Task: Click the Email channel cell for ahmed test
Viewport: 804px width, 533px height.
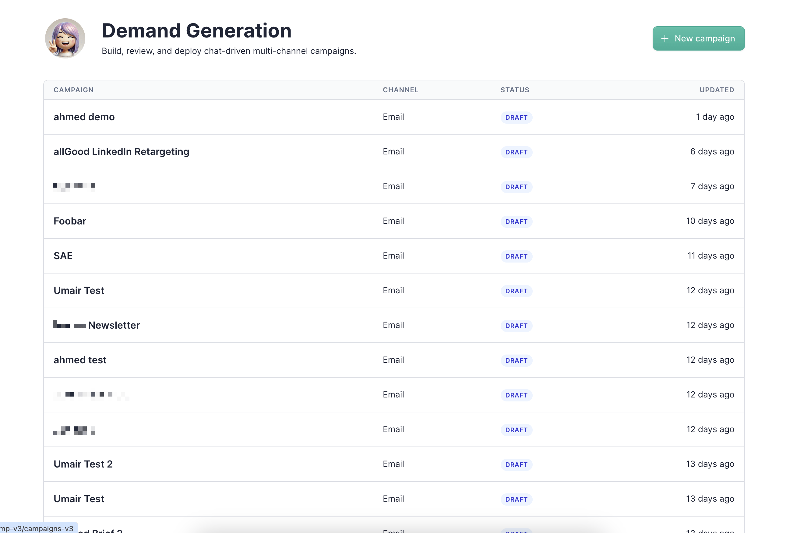Action: [393, 360]
